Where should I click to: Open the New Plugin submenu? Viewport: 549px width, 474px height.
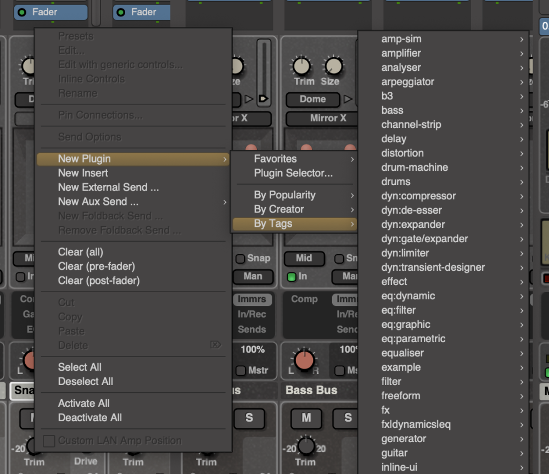click(133, 159)
